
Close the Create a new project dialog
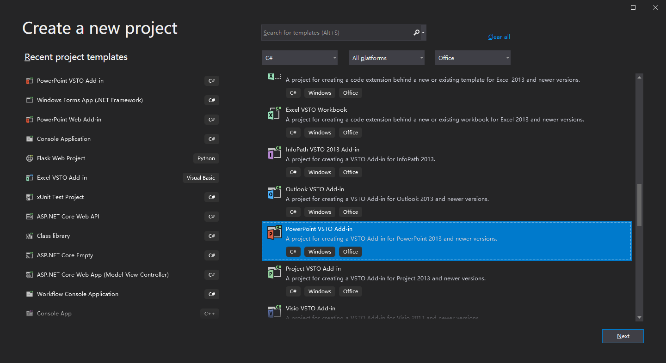655,7
